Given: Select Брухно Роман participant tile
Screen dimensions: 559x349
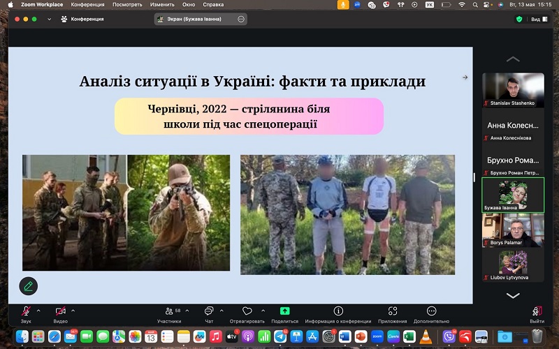Looking at the screenshot, I should coord(513,160).
